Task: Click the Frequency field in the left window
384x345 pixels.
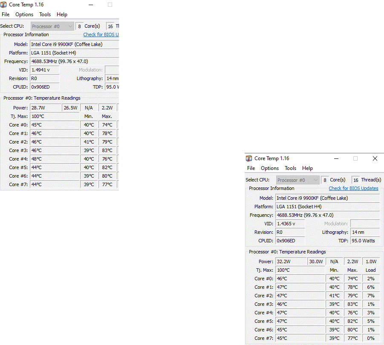Action: coord(75,61)
